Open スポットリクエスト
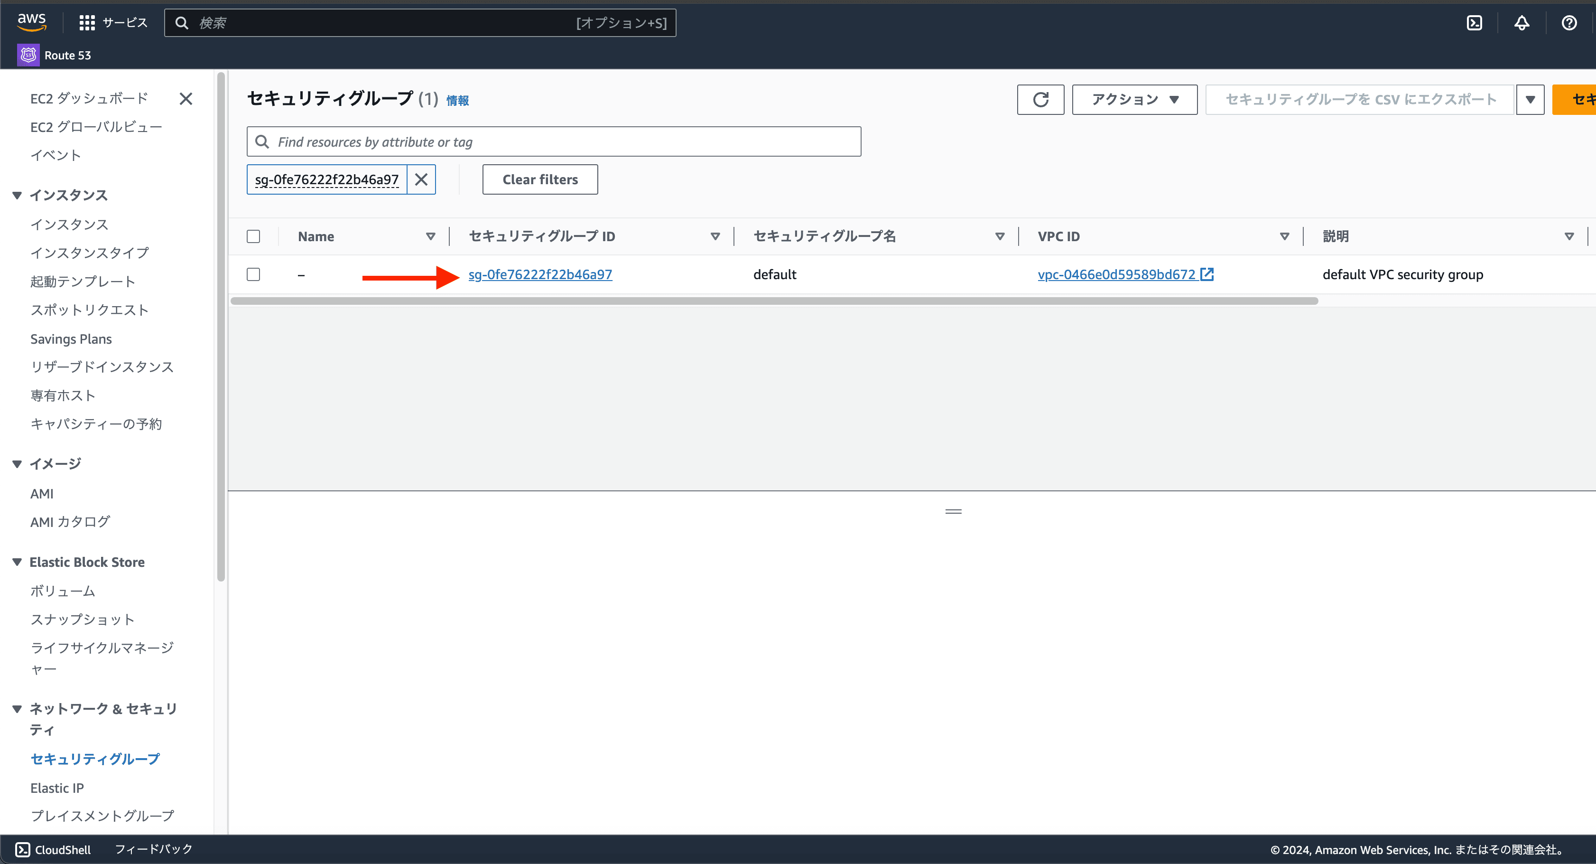The width and height of the screenshot is (1596, 864). [89, 310]
